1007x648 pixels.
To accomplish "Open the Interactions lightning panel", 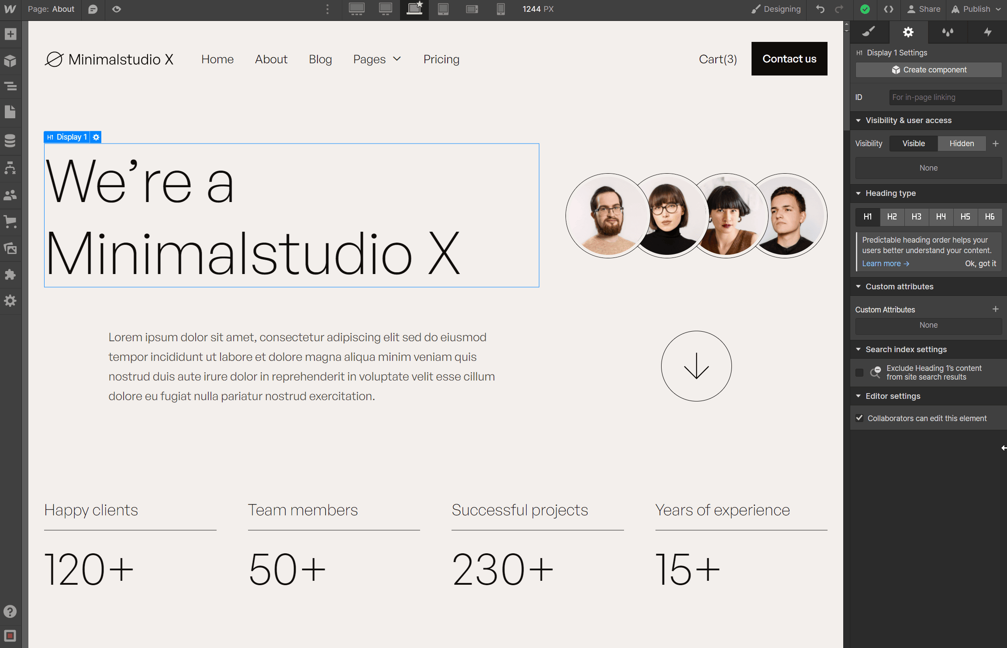I will [x=988, y=32].
